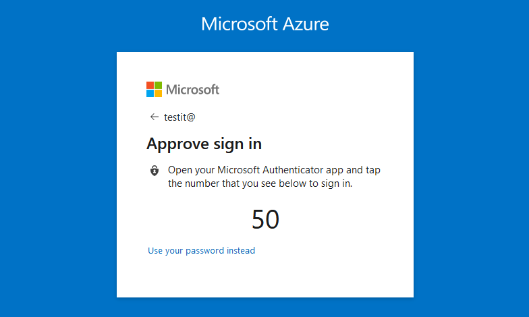Click the yellow square of Microsoft logo
Image resolution: width=529 pixels, height=317 pixels.
coord(159,93)
